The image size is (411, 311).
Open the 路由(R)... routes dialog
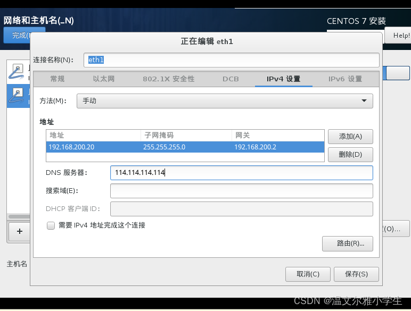tap(348, 243)
